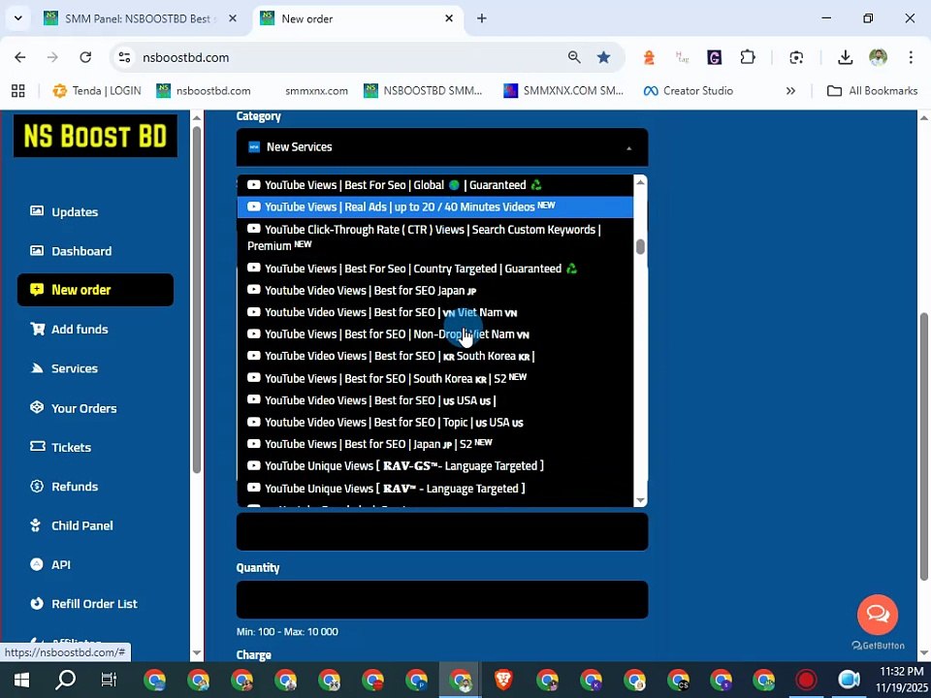Select Youtube Video Views Viet Nam entry
Screen dimensions: 931x698
pos(435,312)
